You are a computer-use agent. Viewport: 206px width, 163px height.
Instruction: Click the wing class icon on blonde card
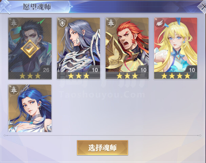(160, 23)
